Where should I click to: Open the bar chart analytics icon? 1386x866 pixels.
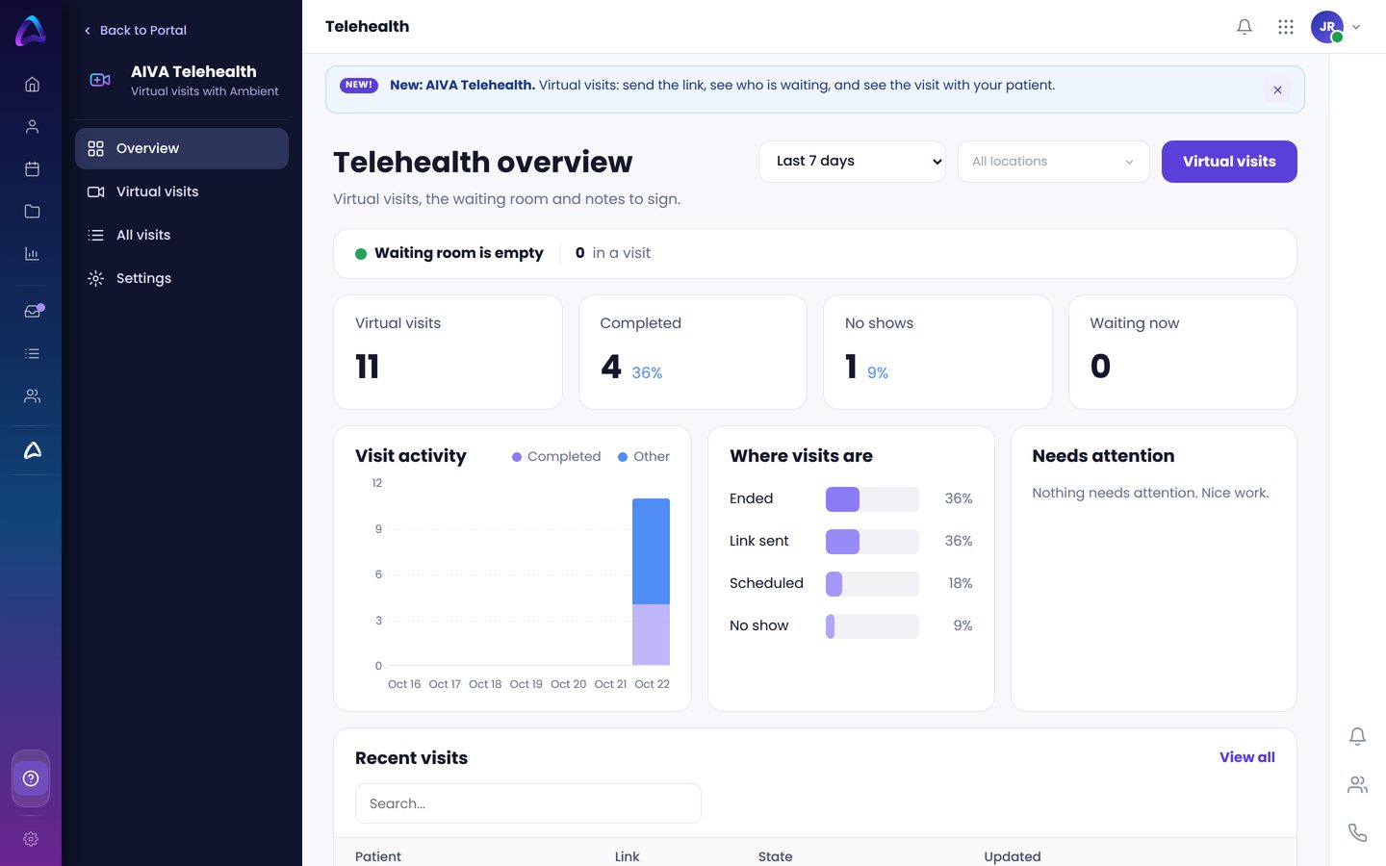(32, 254)
